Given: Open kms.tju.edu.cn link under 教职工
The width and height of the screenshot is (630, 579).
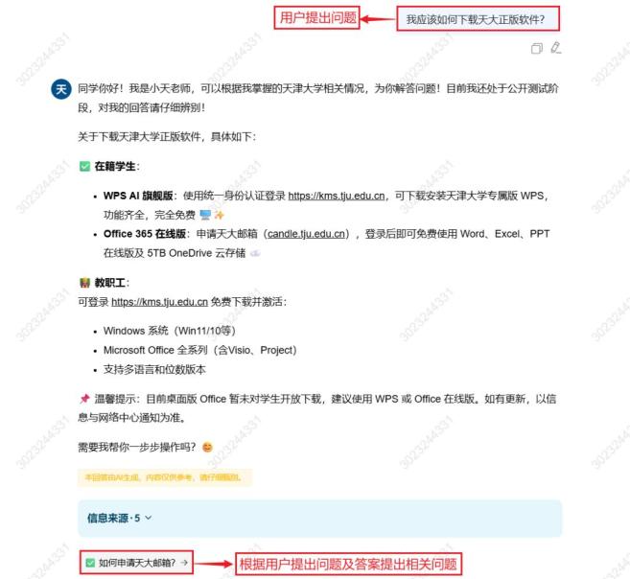Looking at the screenshot, I should click(159, 302).
